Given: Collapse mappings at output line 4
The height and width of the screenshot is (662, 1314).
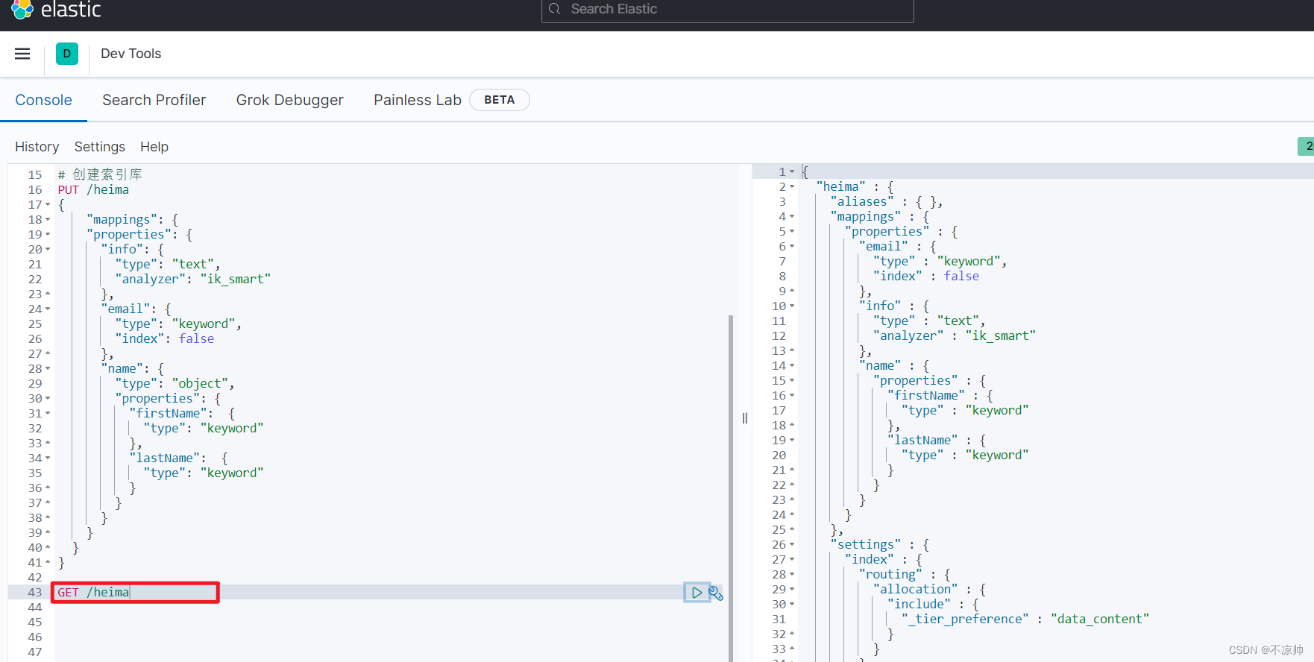Looking at the screenshot, I should point(792,216).
